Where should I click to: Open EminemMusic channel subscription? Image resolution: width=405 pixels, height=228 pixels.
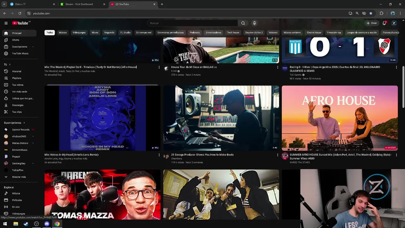click(19, 150)
